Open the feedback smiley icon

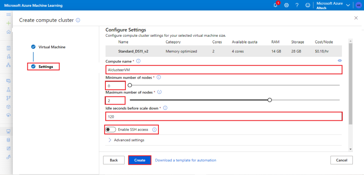coord(308,5)
